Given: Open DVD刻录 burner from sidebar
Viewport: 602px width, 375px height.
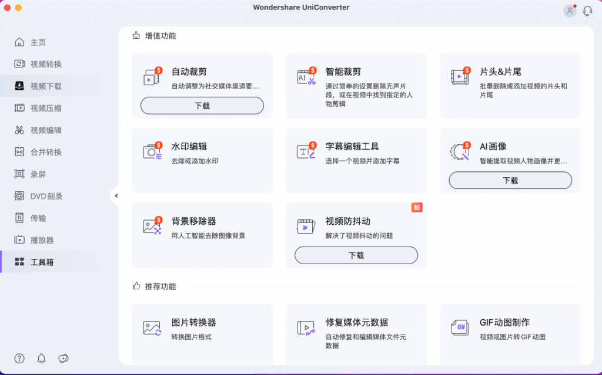Looking at the screenshot, I should pos(41,196).
